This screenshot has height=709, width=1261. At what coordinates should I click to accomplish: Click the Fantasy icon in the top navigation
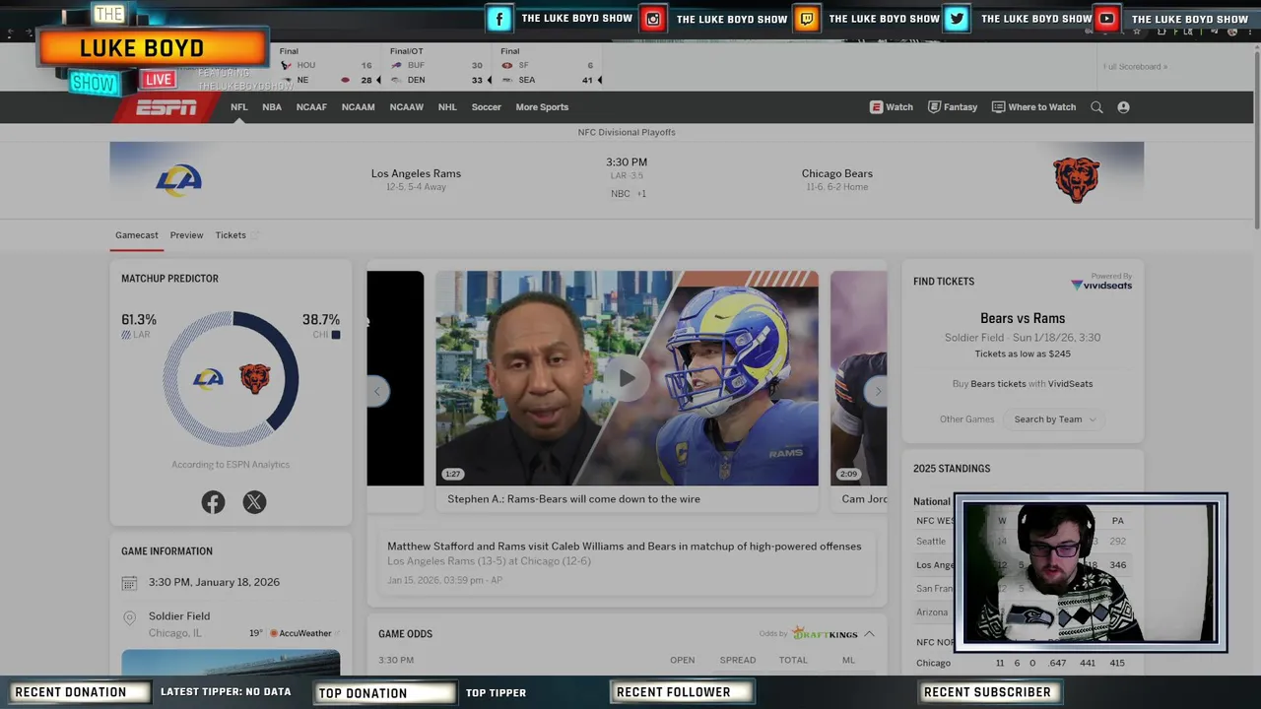coord(934,107)
